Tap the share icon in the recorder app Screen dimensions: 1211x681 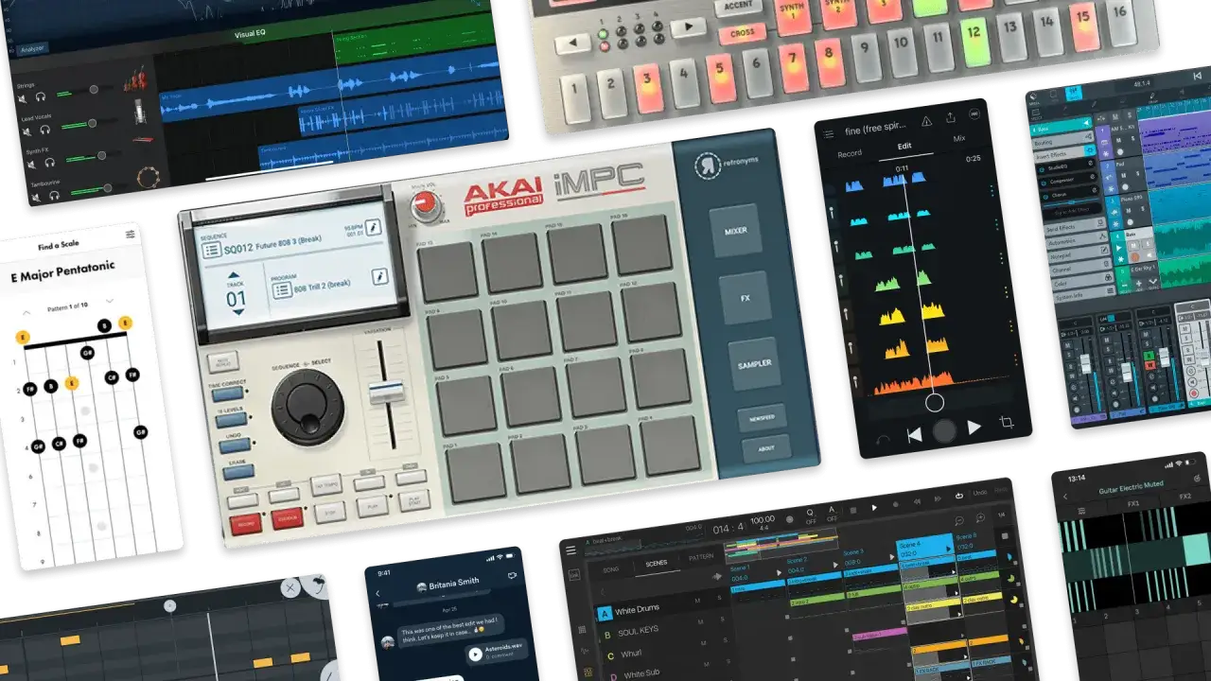[951, 117]
